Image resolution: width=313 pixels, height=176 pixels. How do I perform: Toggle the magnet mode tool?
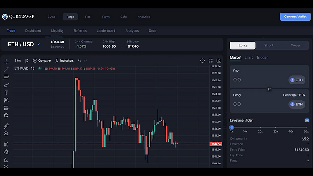coord(6,144)
